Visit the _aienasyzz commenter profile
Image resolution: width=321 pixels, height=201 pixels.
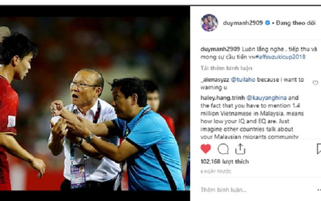215,79
